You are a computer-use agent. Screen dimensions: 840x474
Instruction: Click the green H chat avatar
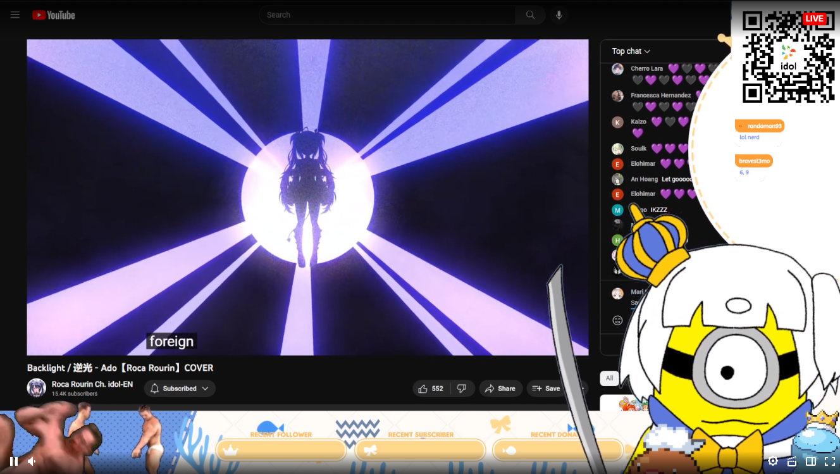618,240
